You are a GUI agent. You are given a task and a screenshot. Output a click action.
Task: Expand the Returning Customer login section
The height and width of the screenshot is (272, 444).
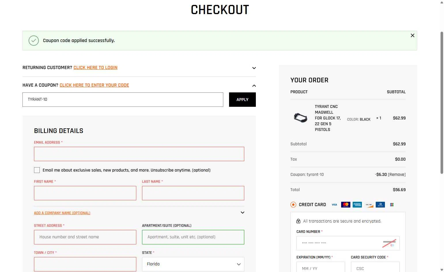(254, 68)
